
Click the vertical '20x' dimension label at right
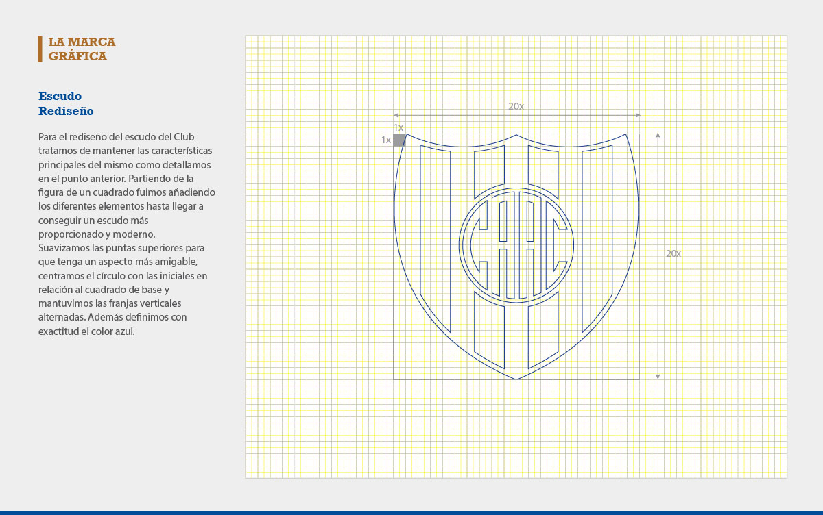point(673,253)
